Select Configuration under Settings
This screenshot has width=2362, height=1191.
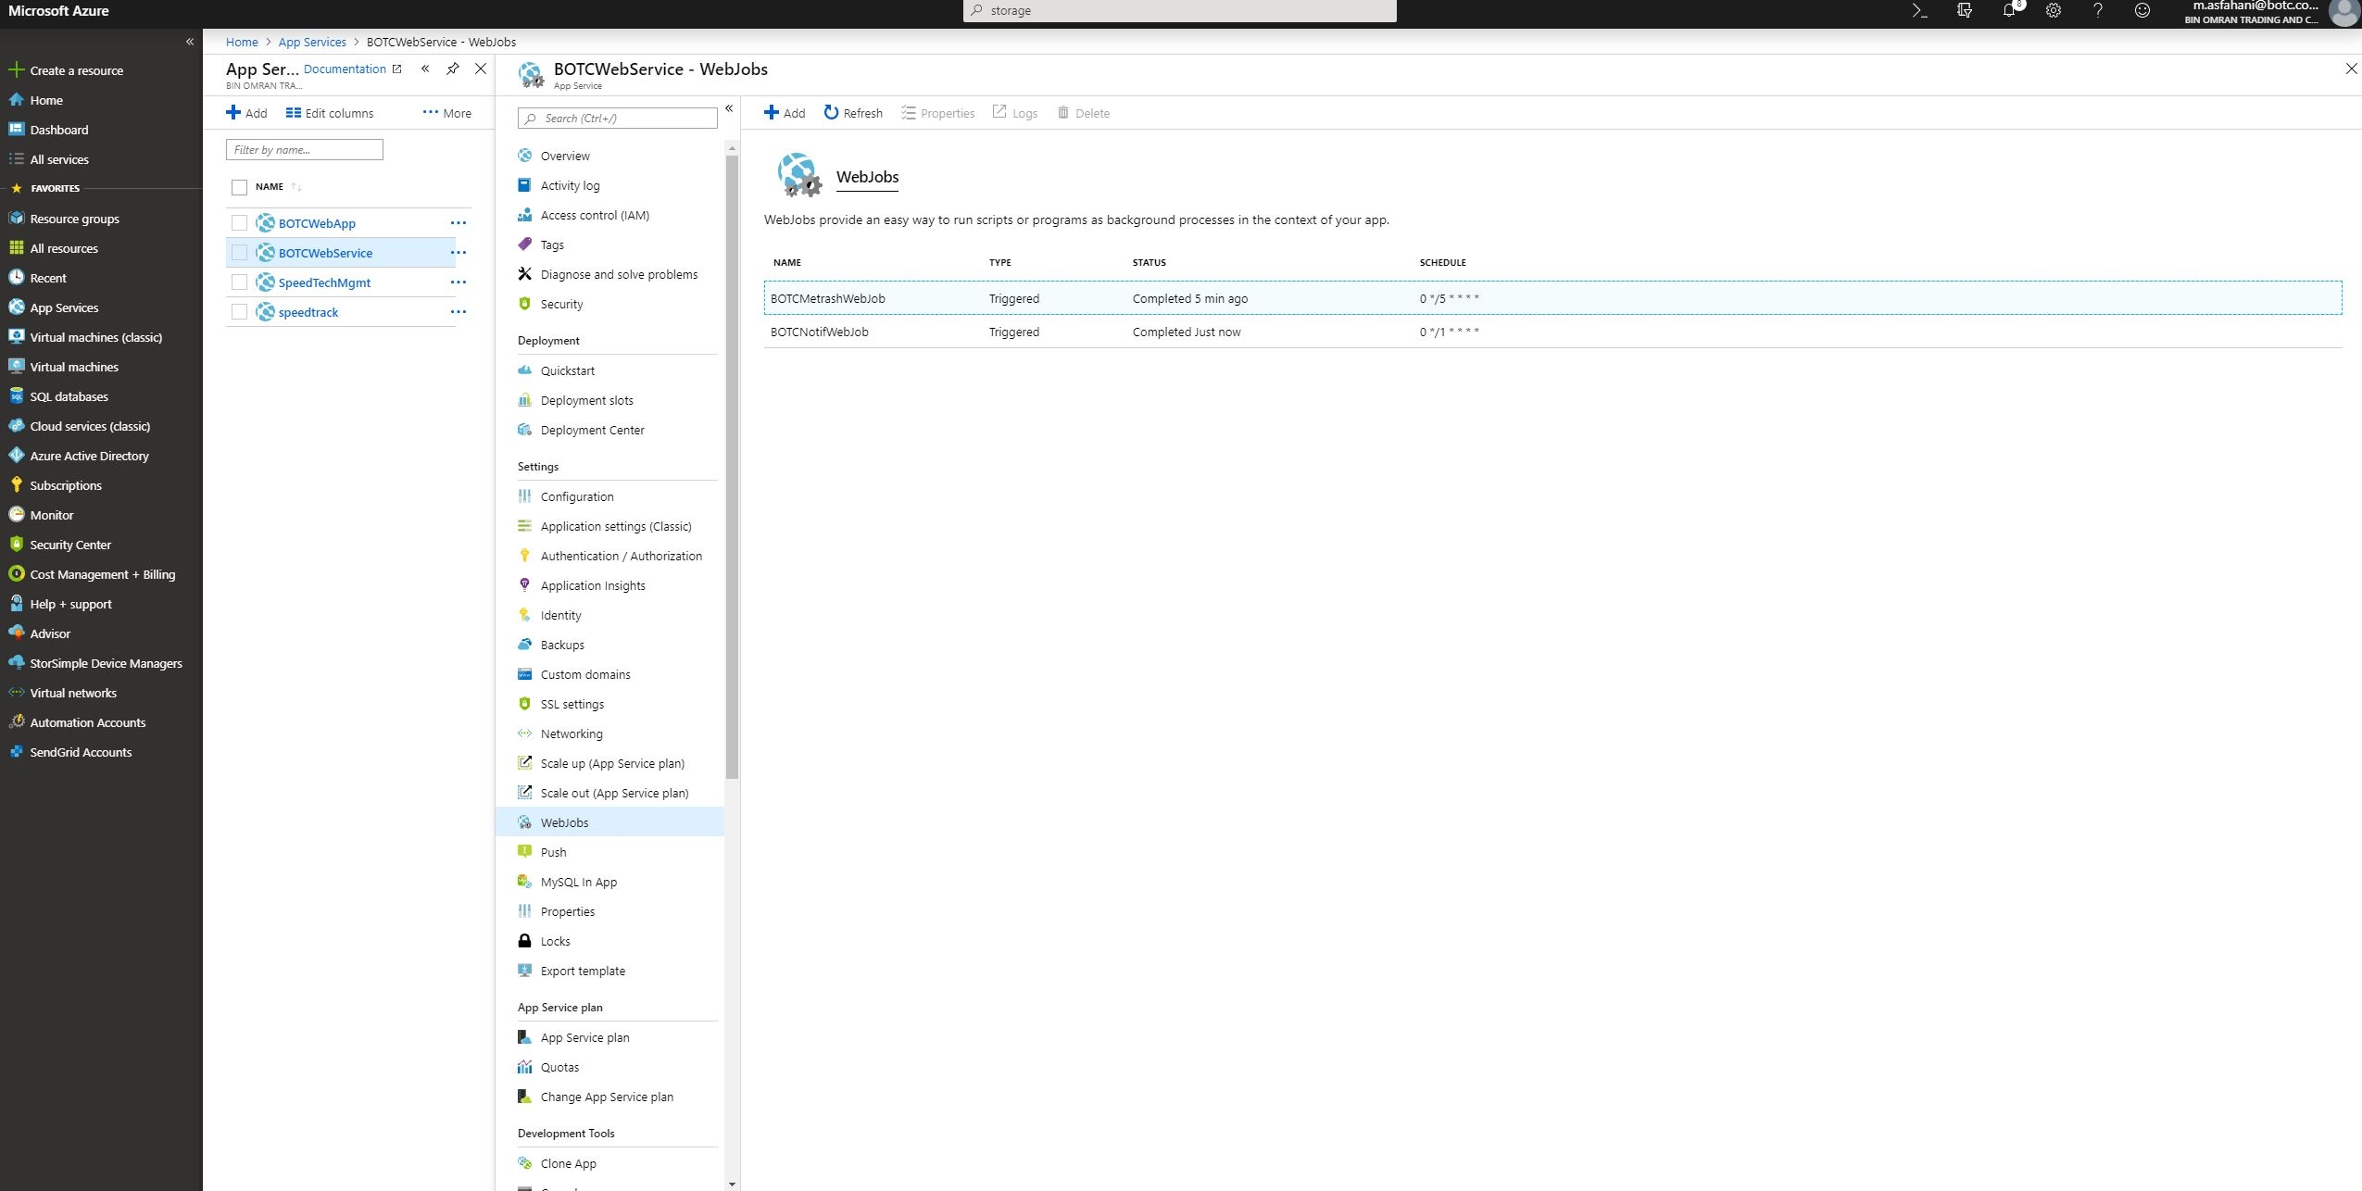[576, 496]
